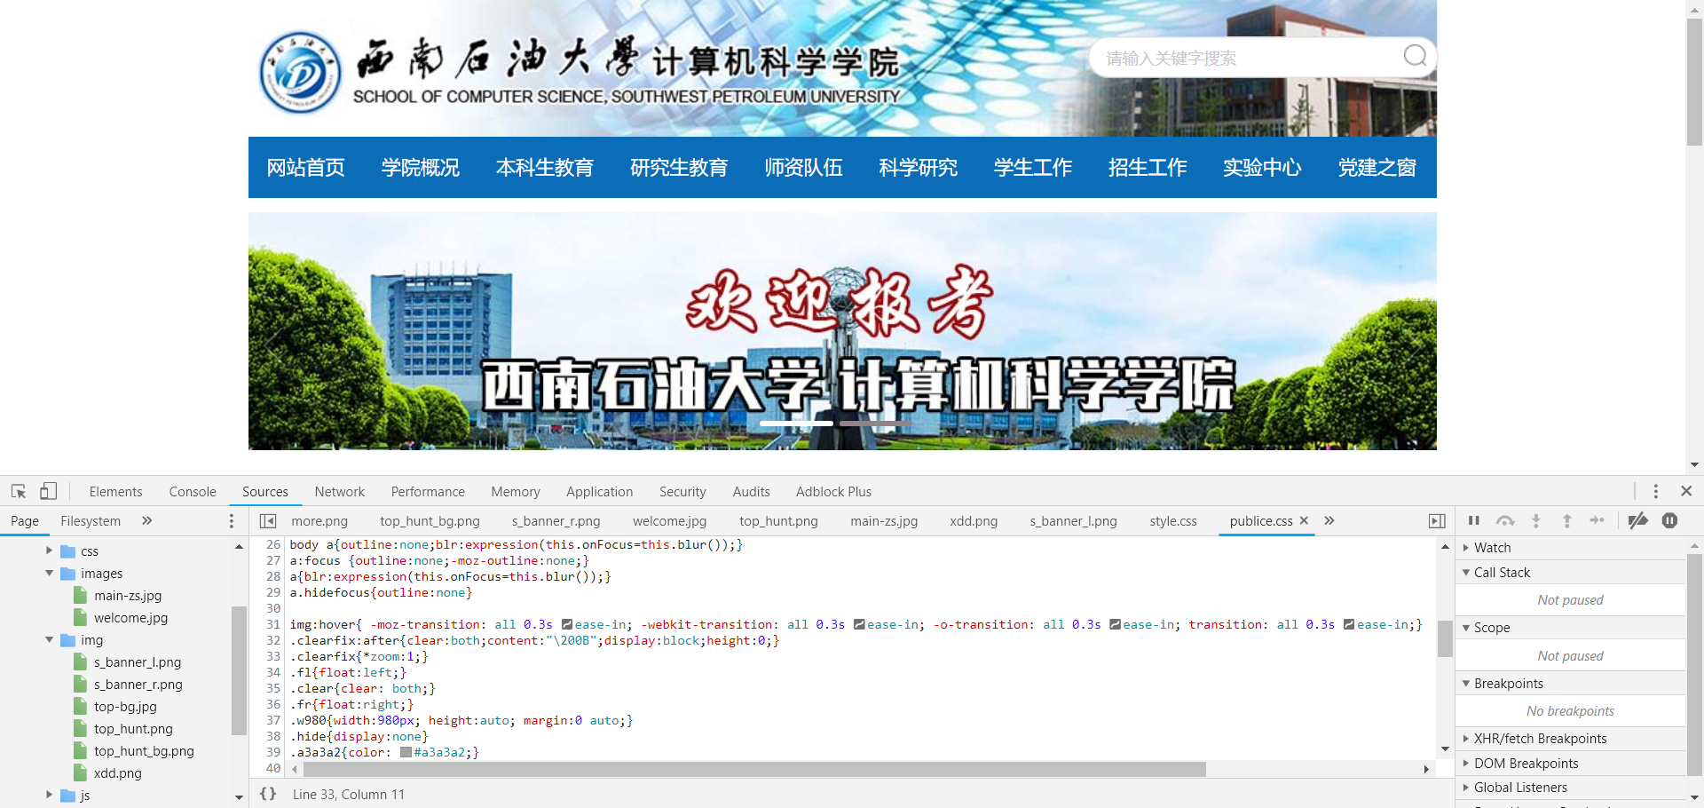Toggle the deactivate breakpoints icon
Image resolution: width=1704 pixels, height=808 pixels.
(1638, 520)
